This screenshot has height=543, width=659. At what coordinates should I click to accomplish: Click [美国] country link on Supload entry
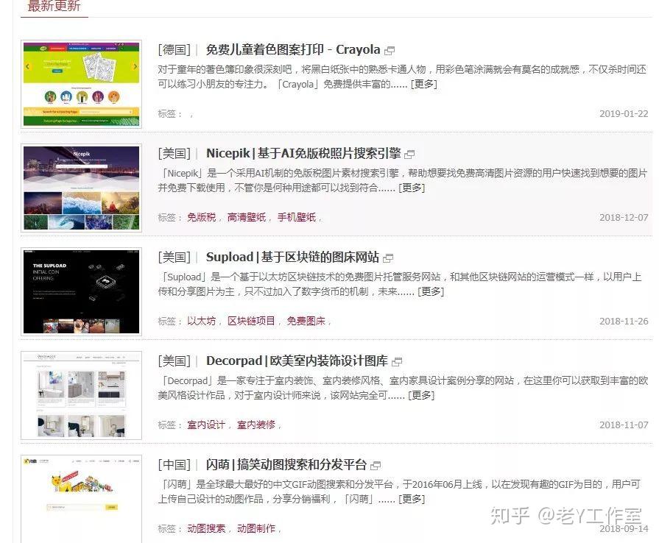click(x=174, y=257)
